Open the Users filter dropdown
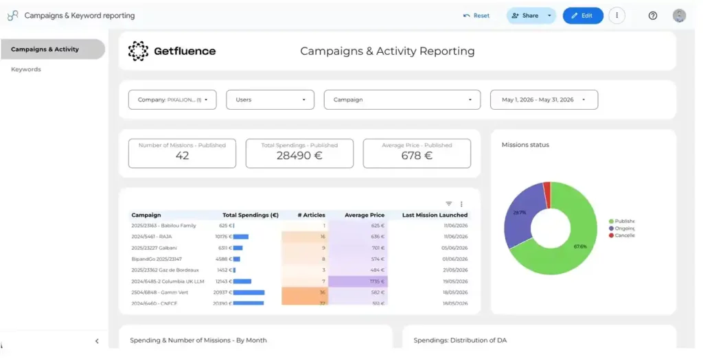The width and height of the screenshot is (703, 361). 270,100
